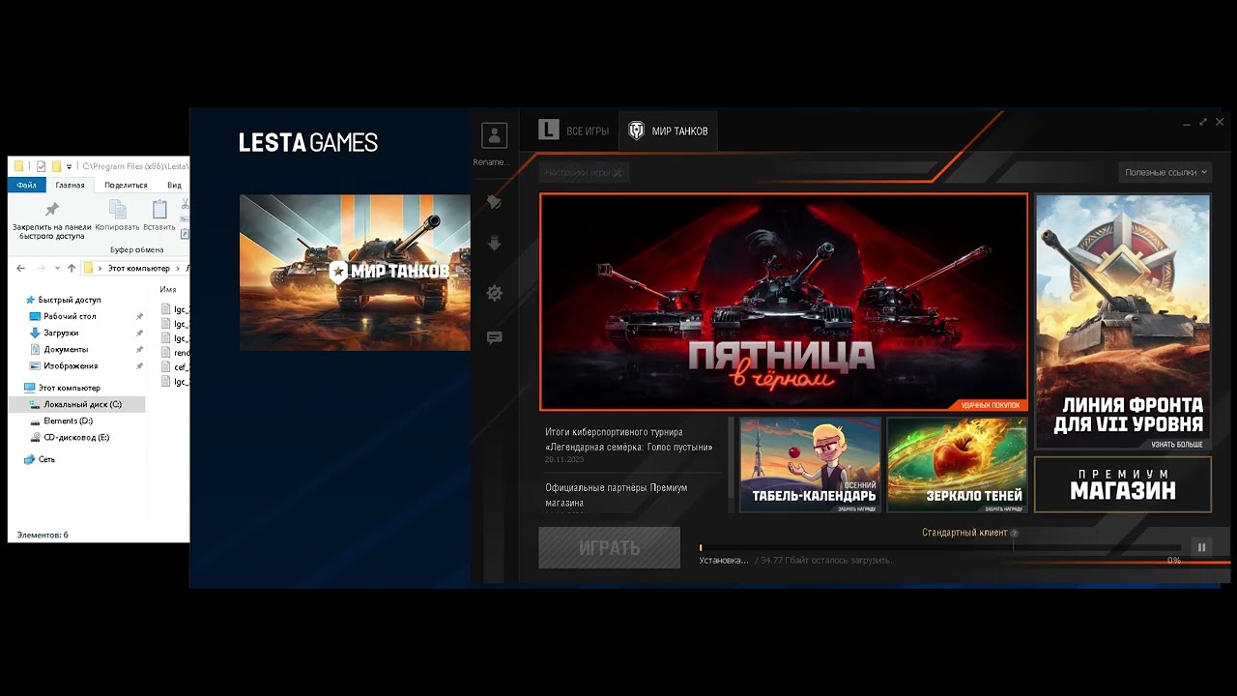Open launcher settings gear icon
The width and height of the screenshot is (1237, 696).
[494, 293]
